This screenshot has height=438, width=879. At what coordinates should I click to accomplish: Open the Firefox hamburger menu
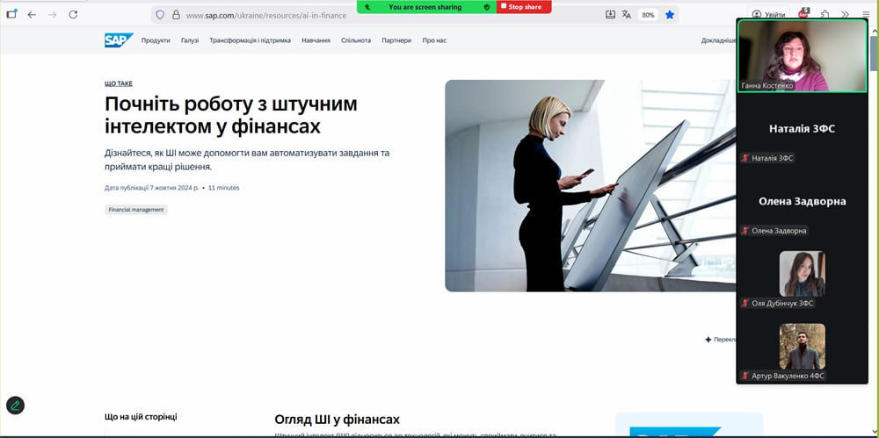pos(865,15)
